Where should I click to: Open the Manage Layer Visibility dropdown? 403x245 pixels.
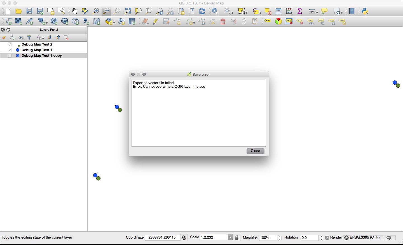tap(21, 37)
